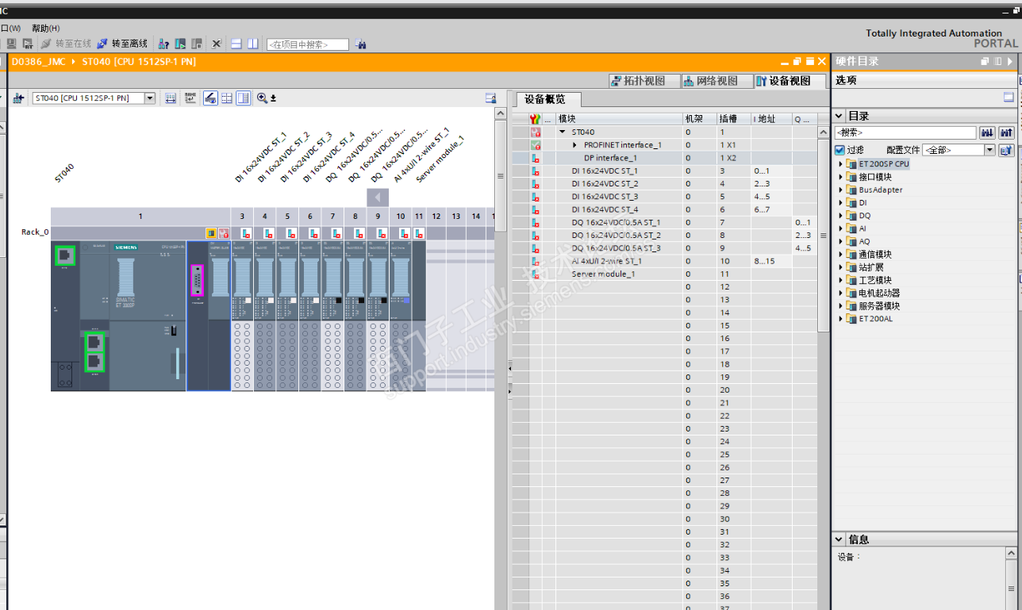Click the 转至离线 (Go offline) toolbar icon

[x=102, y=44]
